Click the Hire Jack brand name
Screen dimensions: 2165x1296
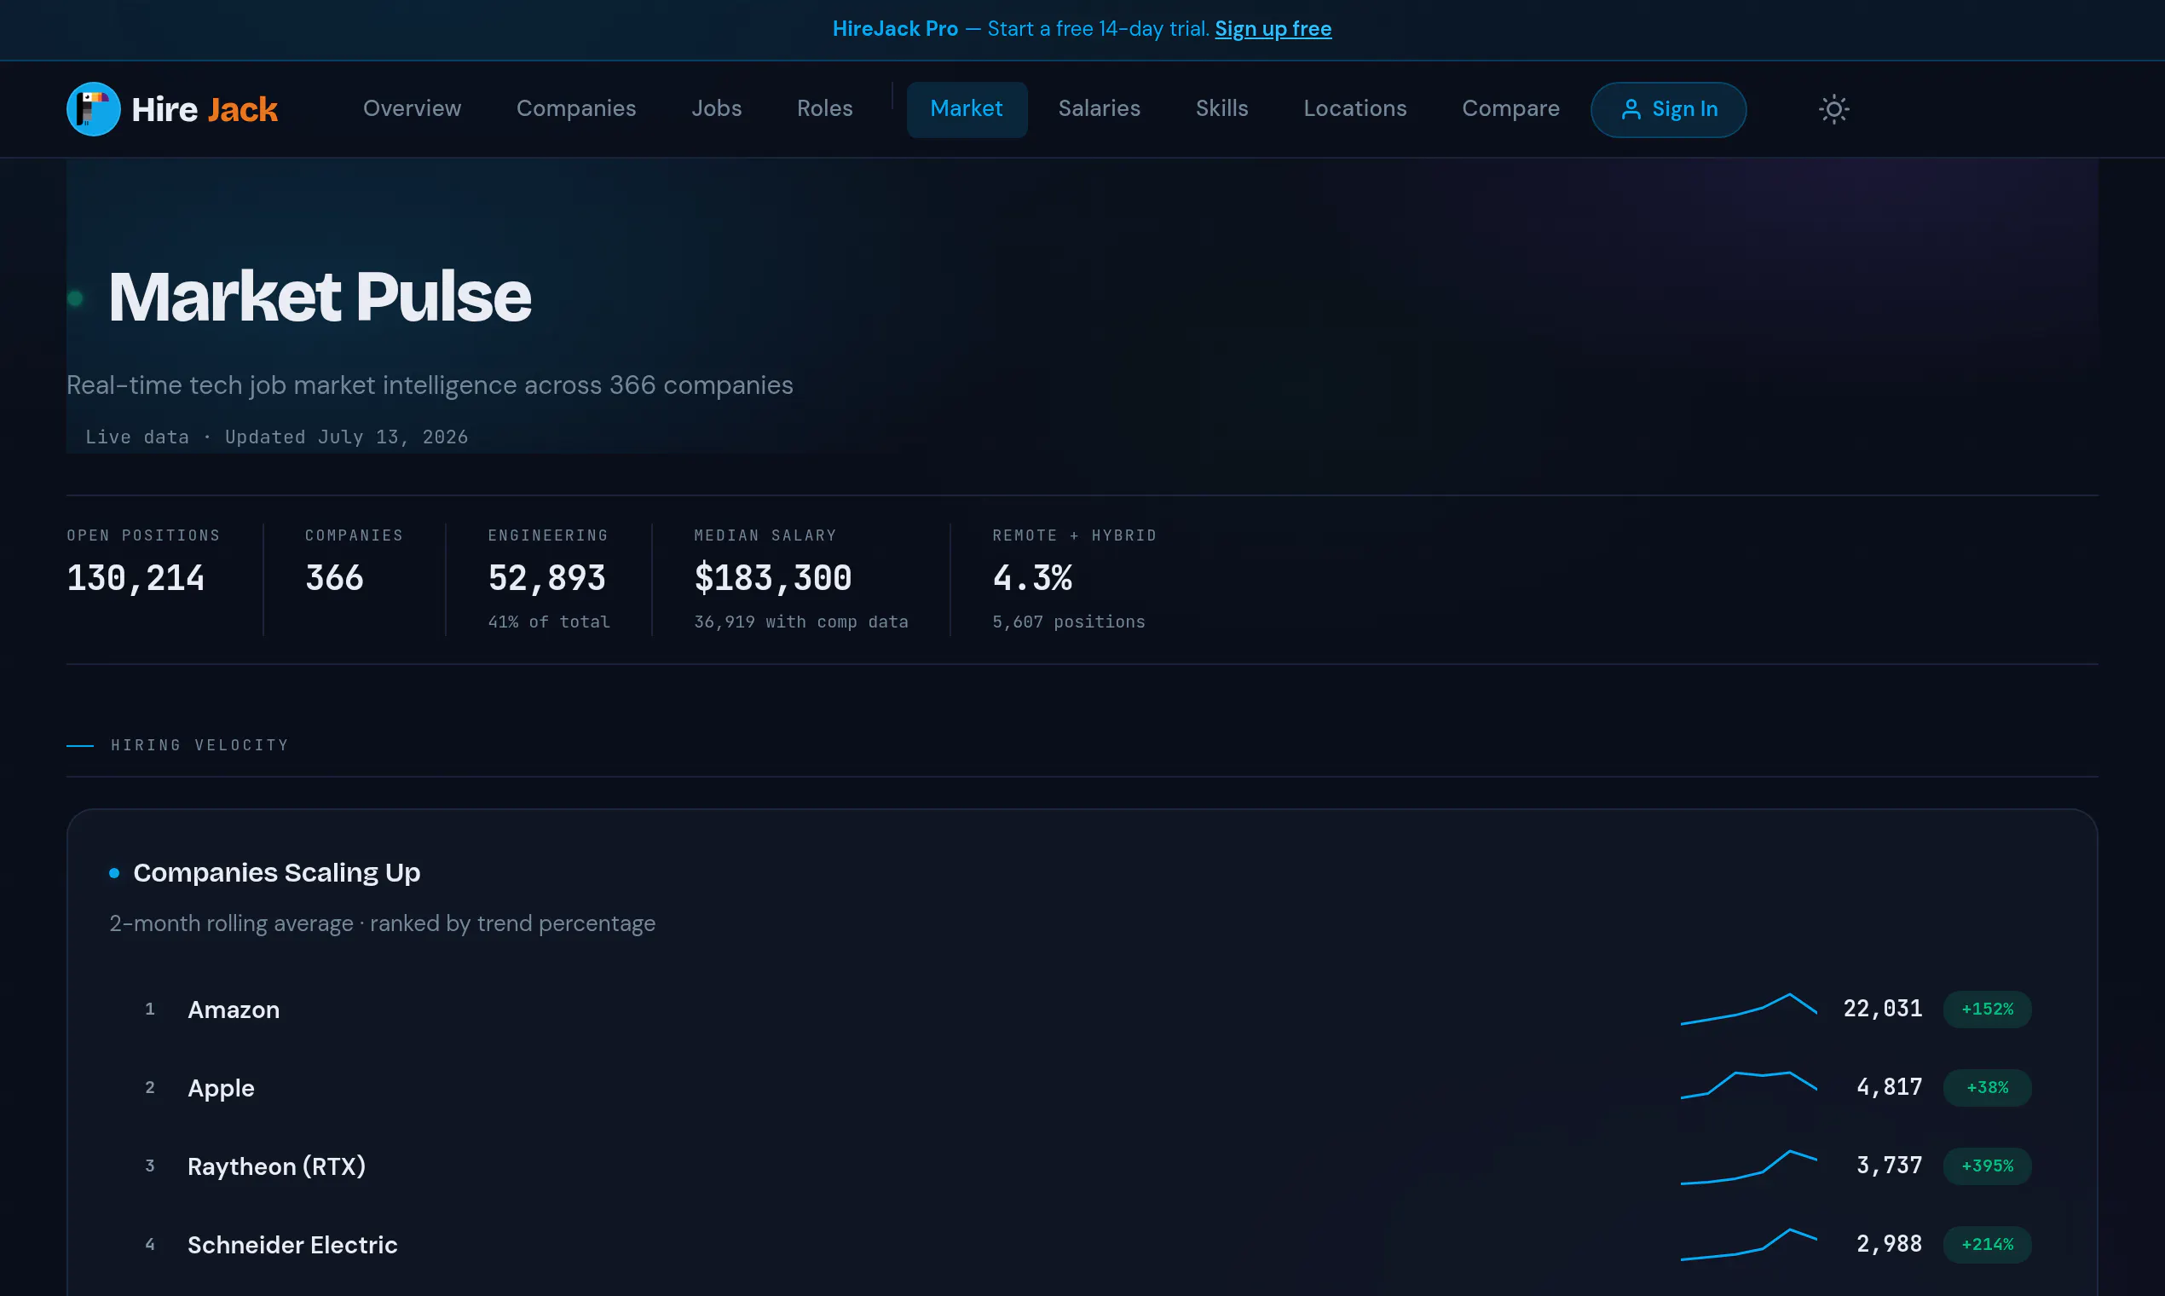pyautogui.click(x=205, y=110)
